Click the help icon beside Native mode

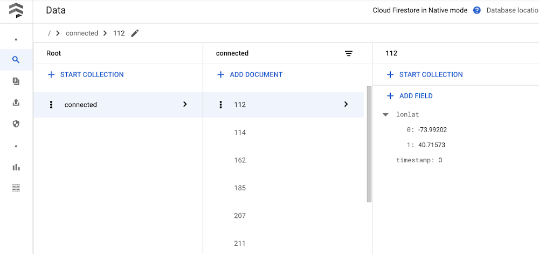click(476, 10)
